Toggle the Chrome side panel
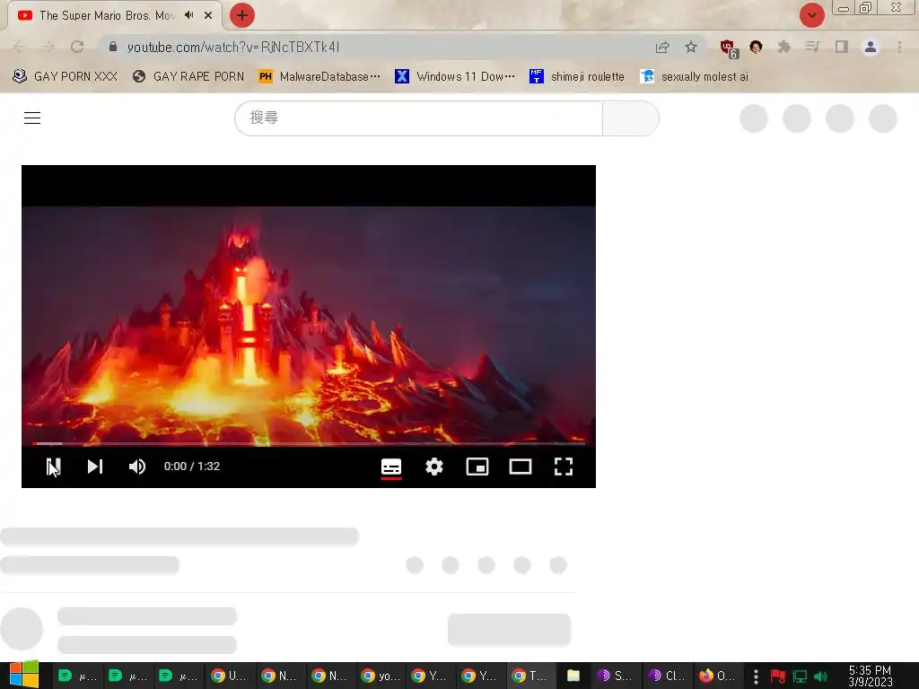 [x=842, y=47]
